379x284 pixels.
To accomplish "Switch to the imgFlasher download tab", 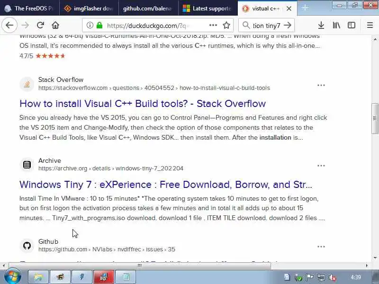I will click(x=89, y=8).
